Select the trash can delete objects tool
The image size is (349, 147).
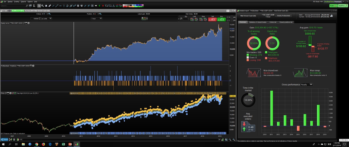tap(78, 5)
